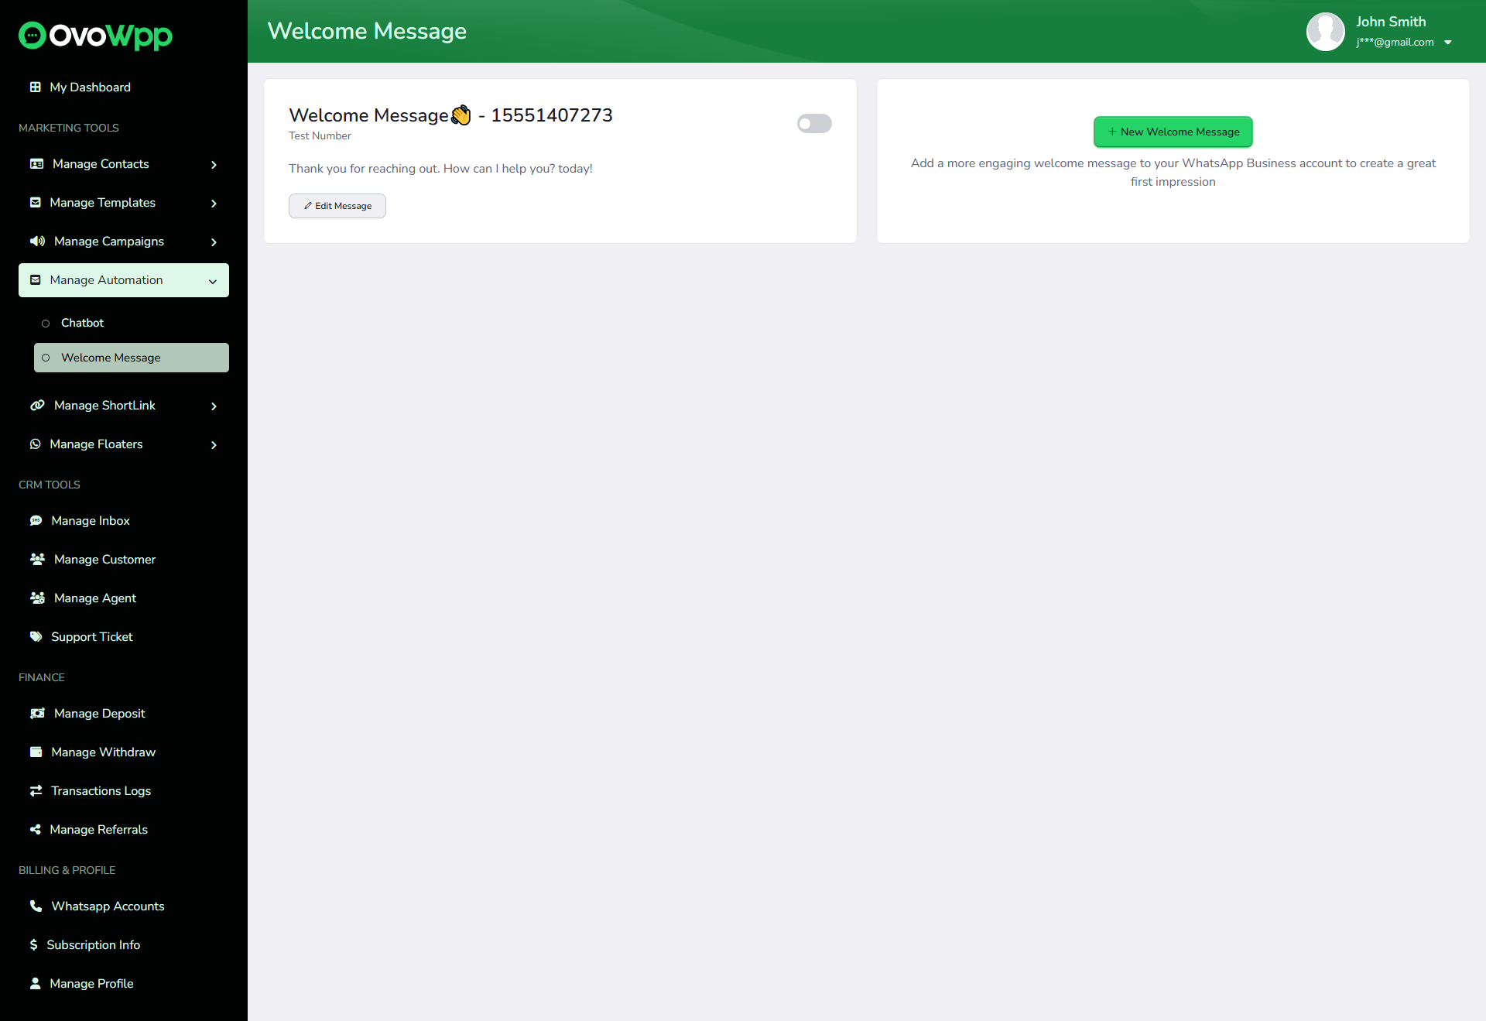The width and height of the screenshot is (1486, 1021).
Task: Click the Whatsapp Accounts phone icon
Action: tap(36, 906)
